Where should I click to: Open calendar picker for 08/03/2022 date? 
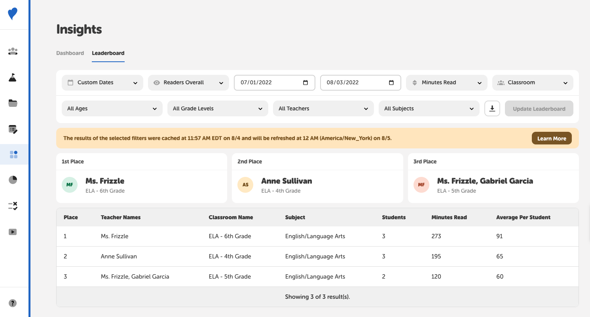[391, 83]
